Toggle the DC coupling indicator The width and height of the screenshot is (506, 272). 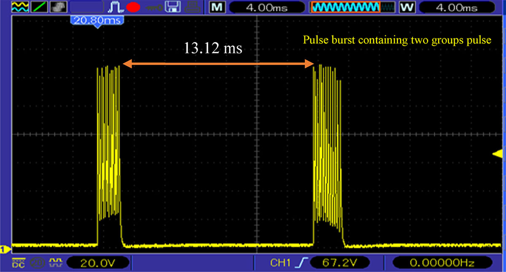pyautogui.click(x=18, y=263)
